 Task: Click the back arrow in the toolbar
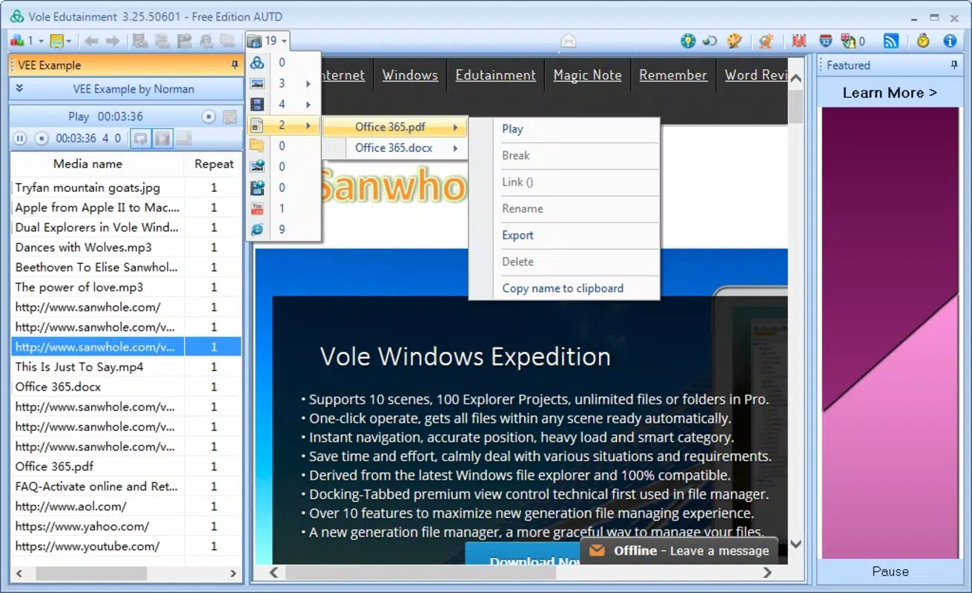(x=91, y=41)
